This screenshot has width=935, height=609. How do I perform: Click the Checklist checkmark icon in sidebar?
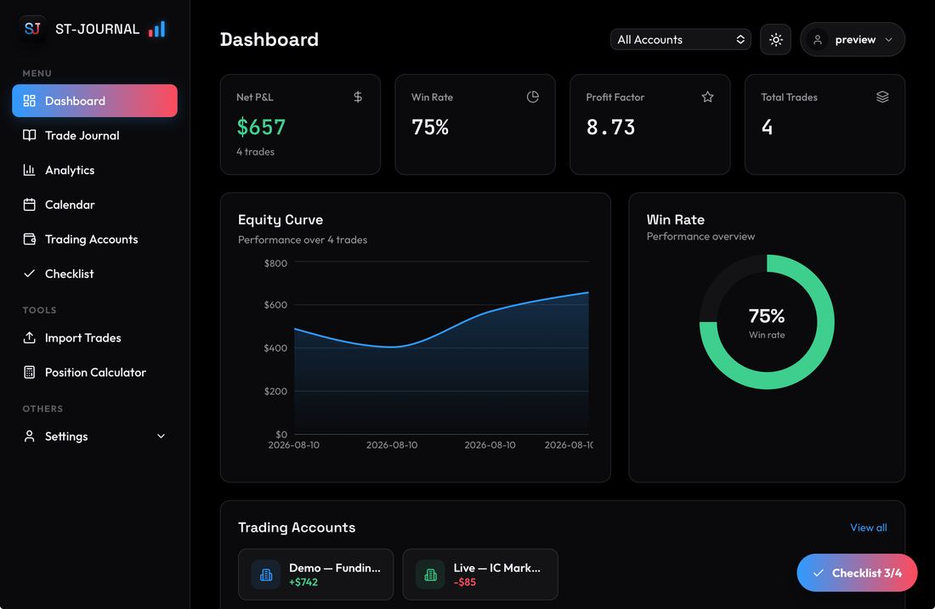[x=29, y=273]
